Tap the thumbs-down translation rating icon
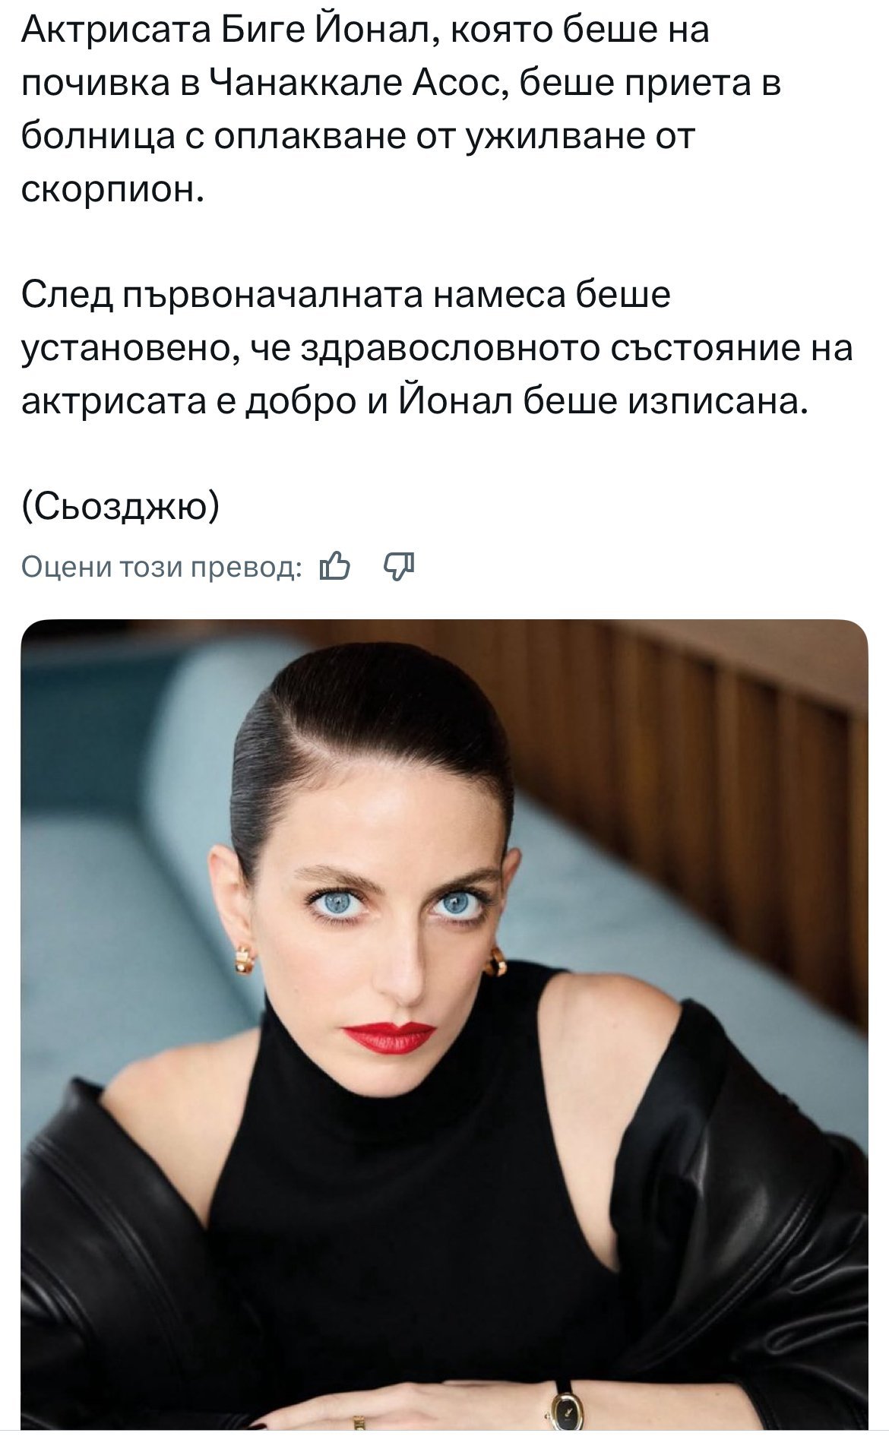889x1449 pixels. pos(400,566)
